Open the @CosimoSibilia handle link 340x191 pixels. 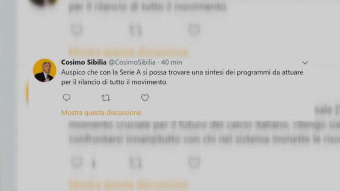(132, 63)
